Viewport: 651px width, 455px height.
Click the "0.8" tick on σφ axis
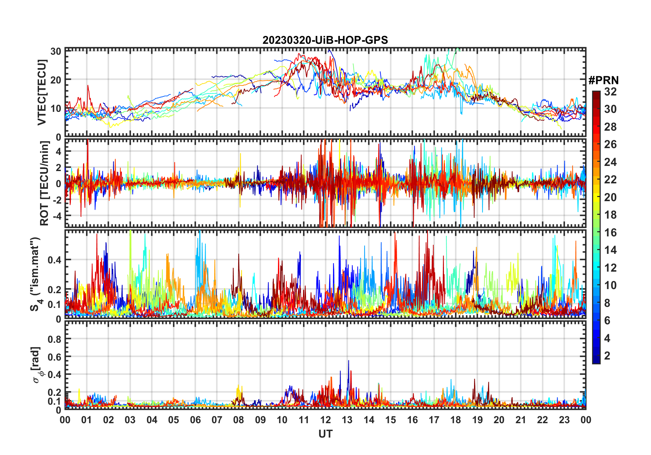point(55,339)
